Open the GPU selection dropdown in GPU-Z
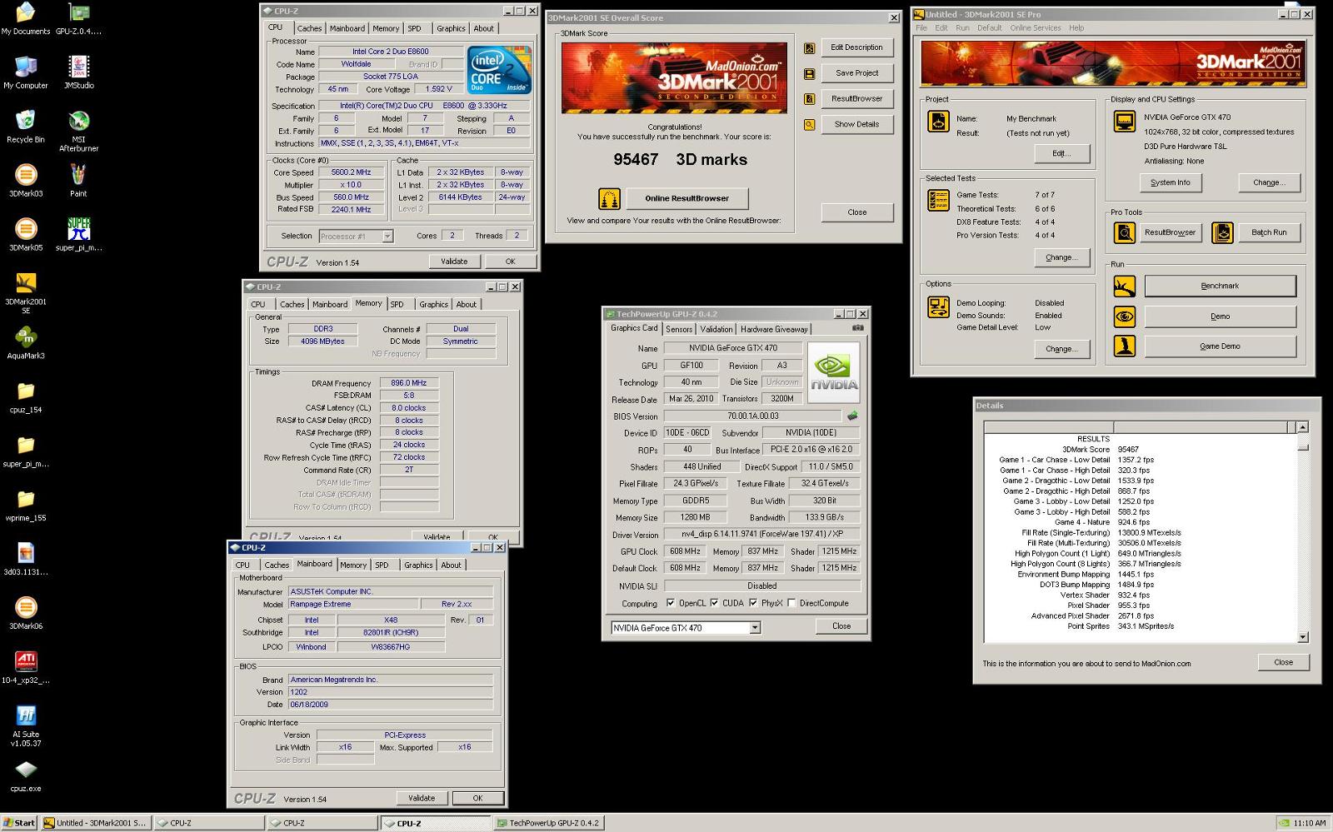Screen dimensions: 1333x832 coord(755,628)
